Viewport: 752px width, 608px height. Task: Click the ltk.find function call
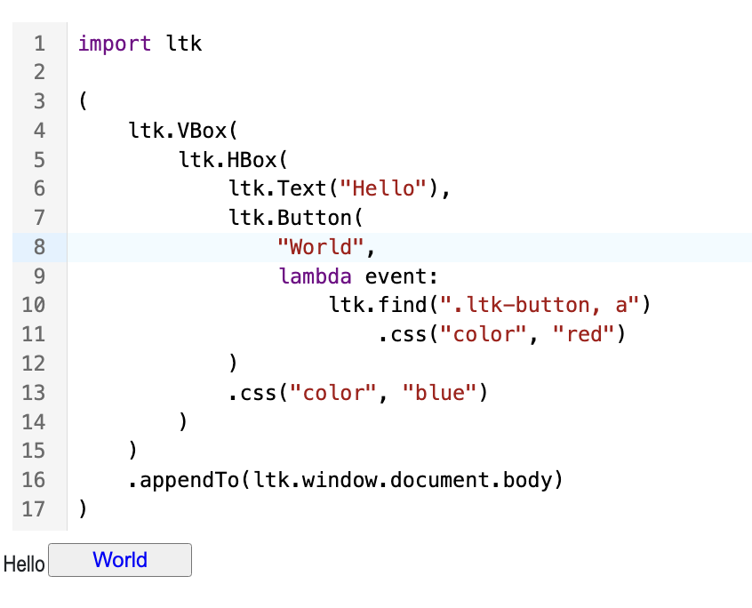(x=379, y=306)
